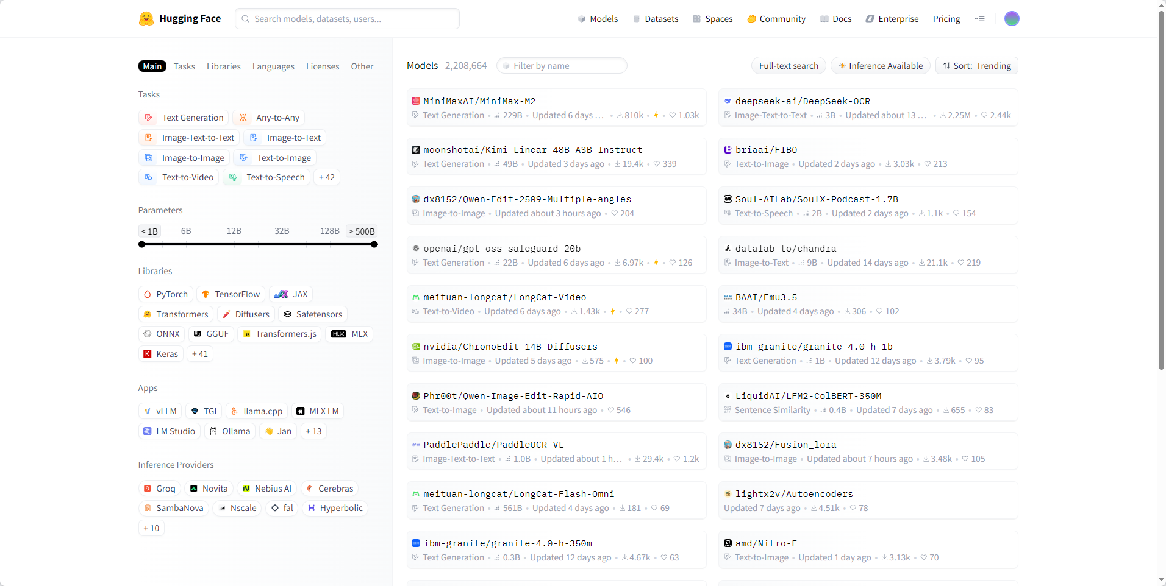Viewport: 1166px width, 586px height.
Task: Focus the Filter by name field
Action: pyautogui.click(x=562, y=66)
